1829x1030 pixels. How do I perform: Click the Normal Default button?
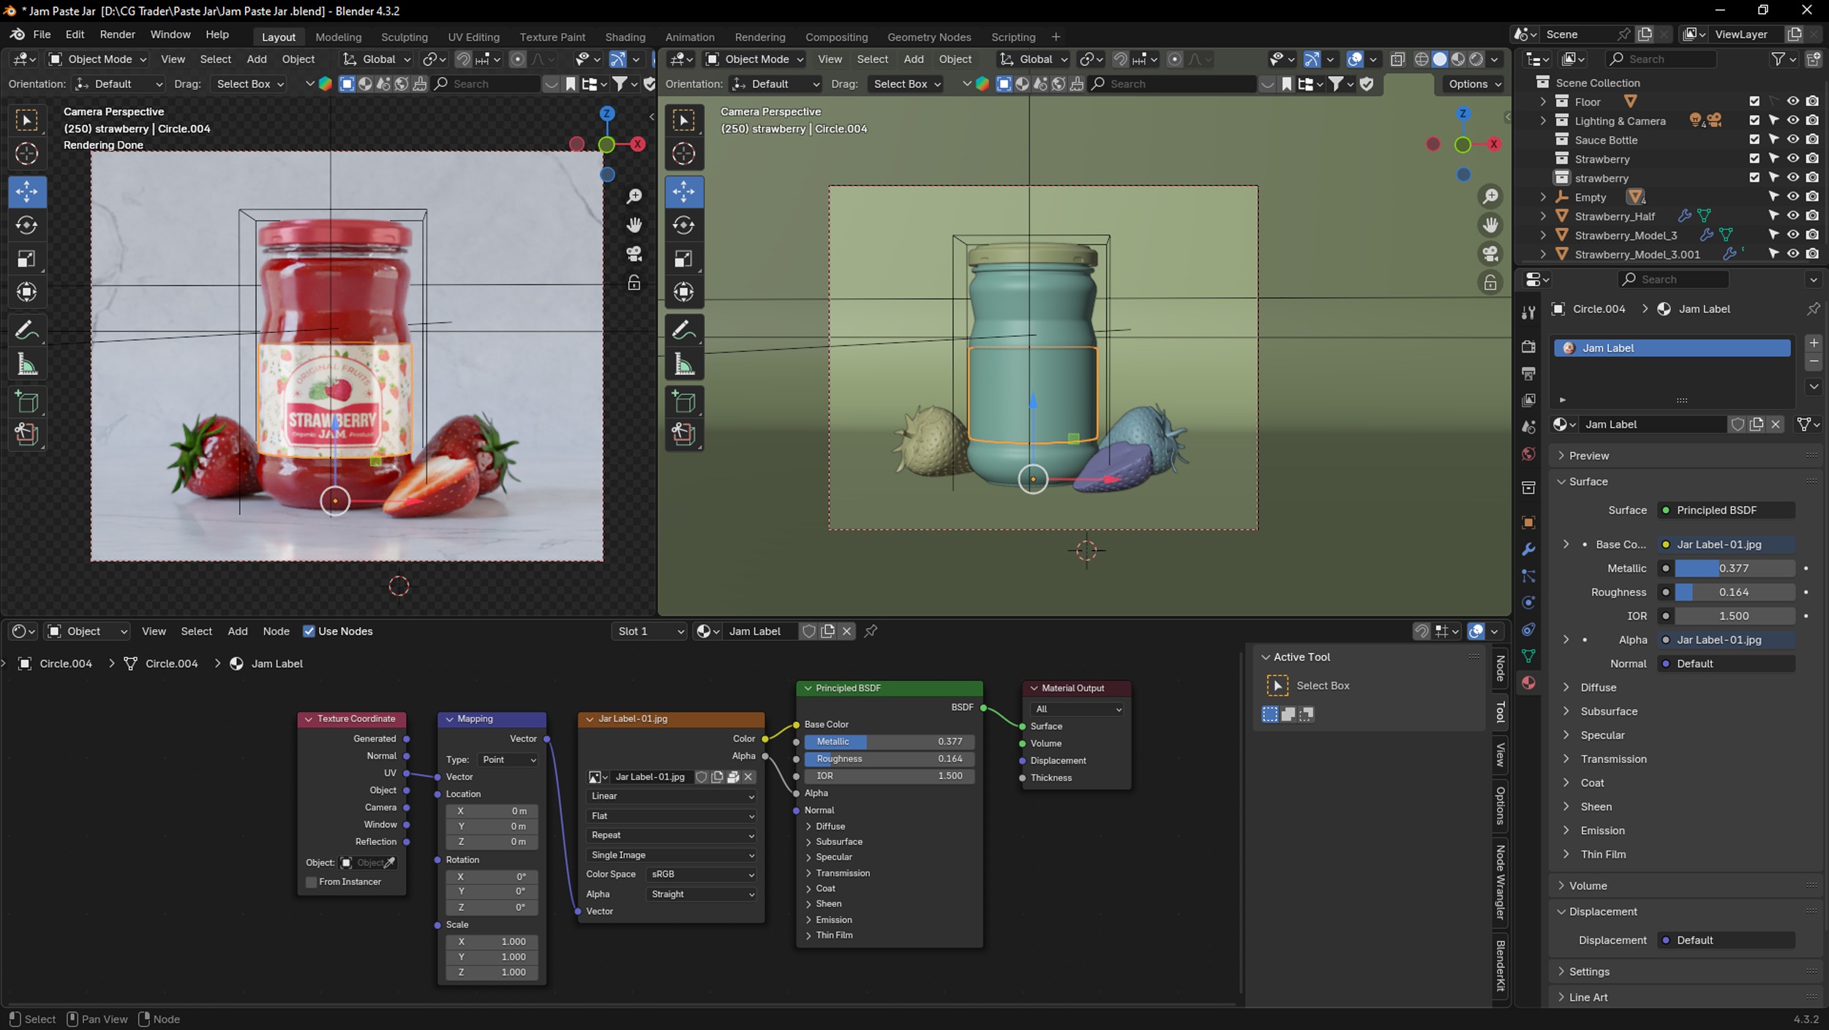(x=1726, y=664)
